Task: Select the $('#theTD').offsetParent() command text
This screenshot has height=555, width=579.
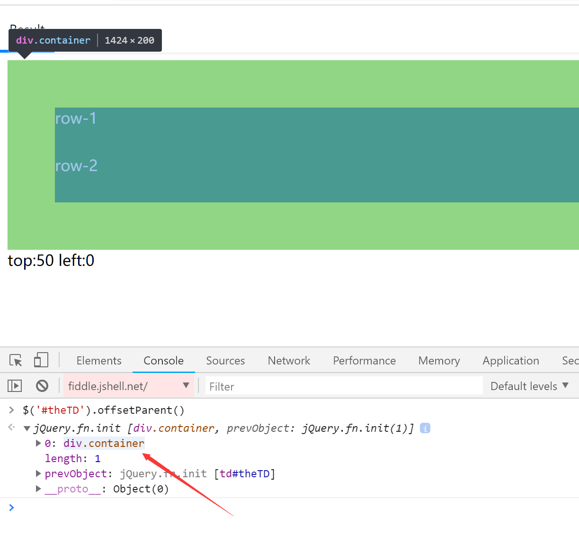Action: pos(103,410)
